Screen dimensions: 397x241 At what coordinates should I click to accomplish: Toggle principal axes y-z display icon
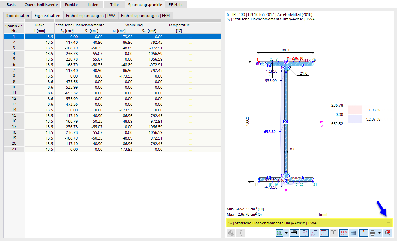(304, 233)
